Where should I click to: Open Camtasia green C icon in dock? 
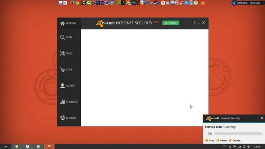pyautogui.click(x=88, y=3)
